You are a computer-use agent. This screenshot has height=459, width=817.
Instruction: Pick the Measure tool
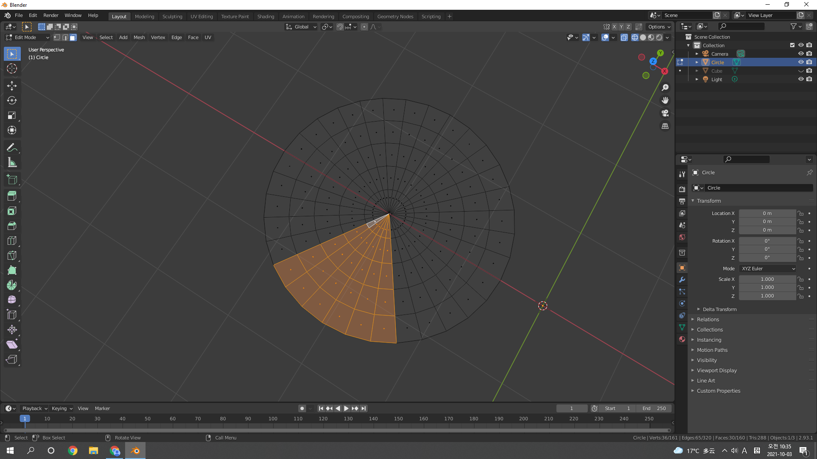pos(12,162)
